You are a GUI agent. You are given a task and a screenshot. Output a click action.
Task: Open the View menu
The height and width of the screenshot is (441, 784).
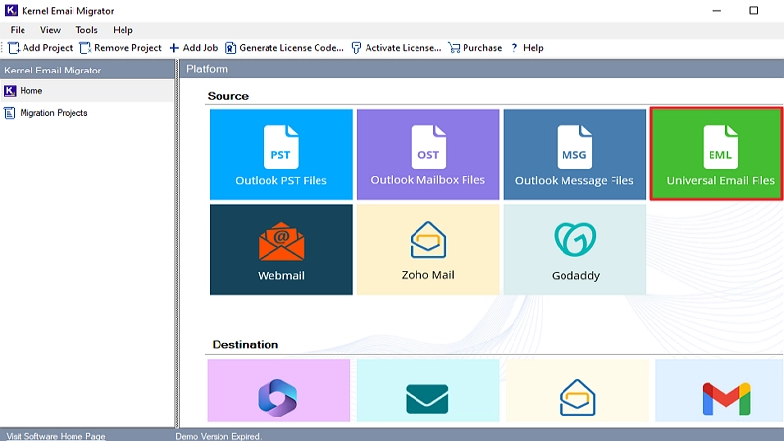50,30
